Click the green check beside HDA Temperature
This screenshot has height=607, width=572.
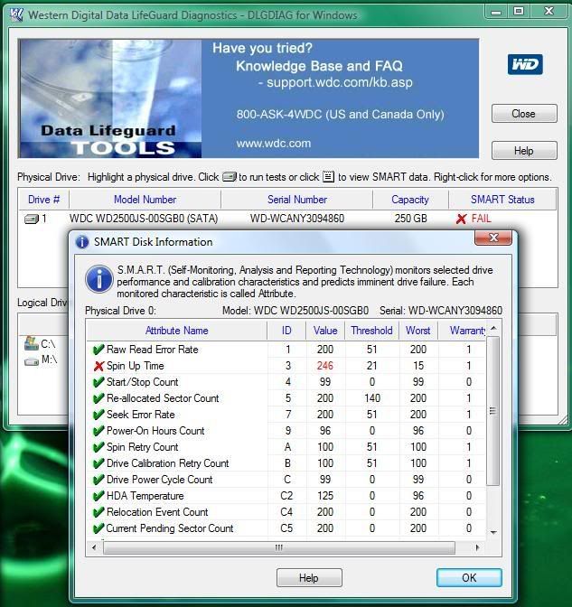point(98,496)
